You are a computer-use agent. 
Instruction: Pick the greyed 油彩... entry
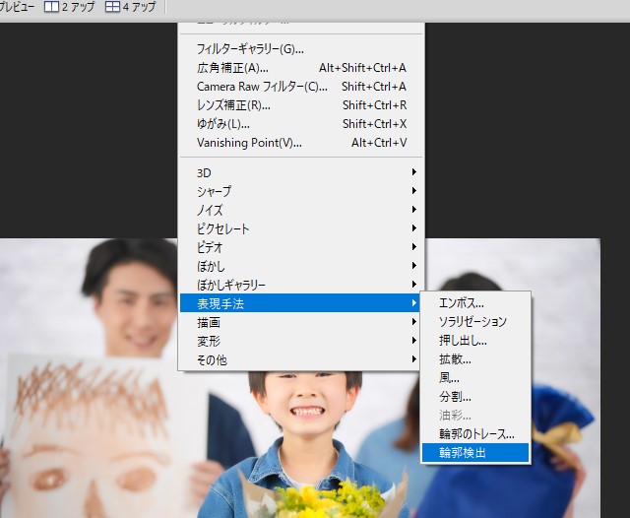pos(475,416)
